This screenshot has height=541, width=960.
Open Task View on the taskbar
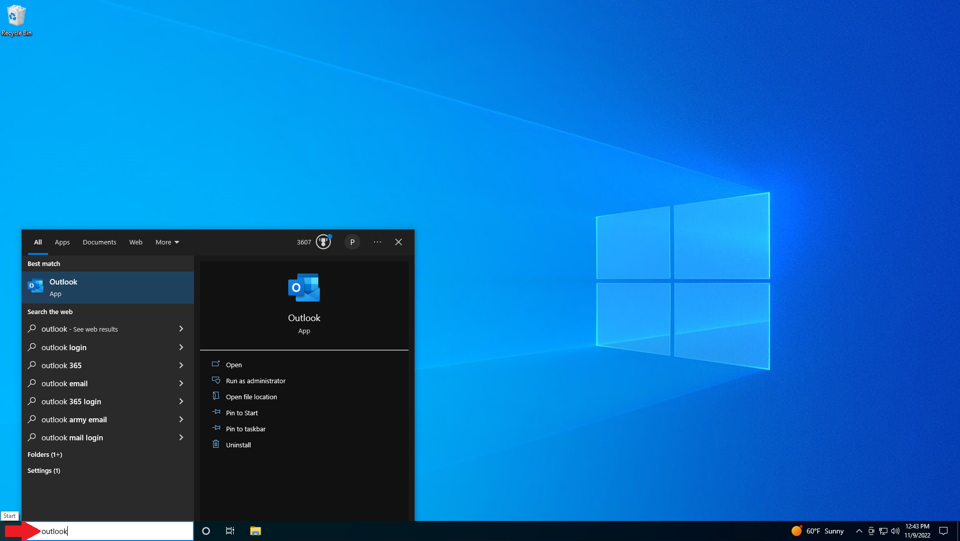tap(230, 531)
